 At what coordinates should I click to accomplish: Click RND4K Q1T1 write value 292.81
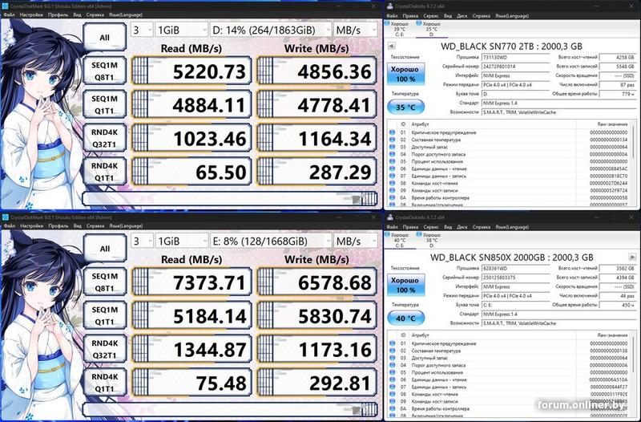click(316, 383)
